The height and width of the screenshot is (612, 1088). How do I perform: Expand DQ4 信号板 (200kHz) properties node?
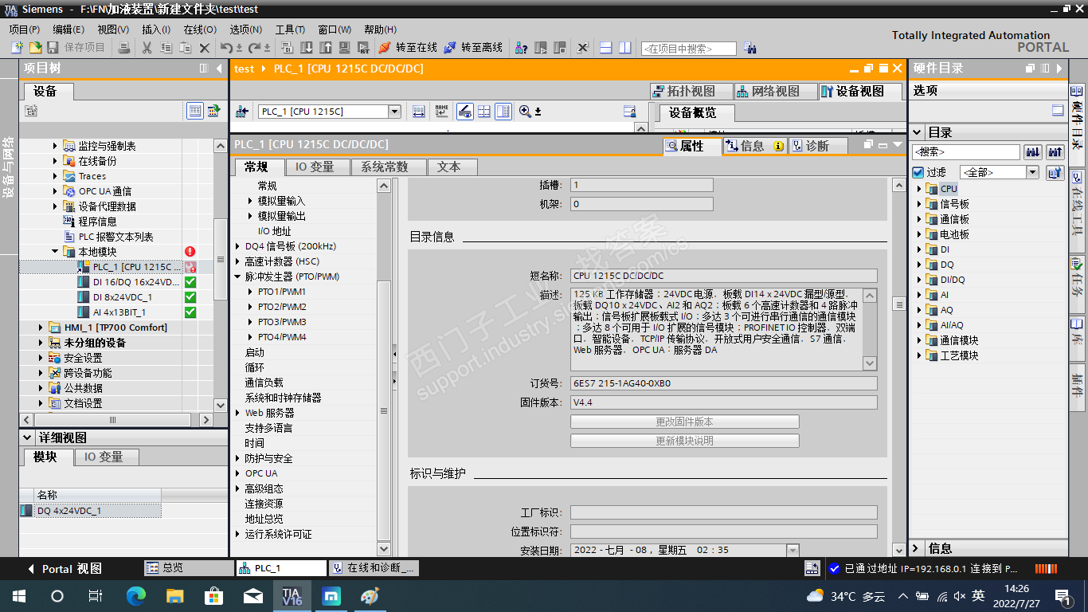(x=237, y=246)
